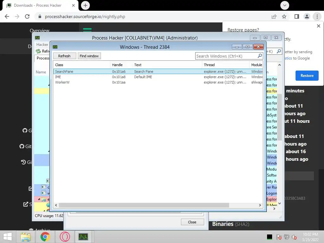The height and width of the screenshot is (243, 324).
Task: Click the site lock icon in address bar
Action: 40,16
